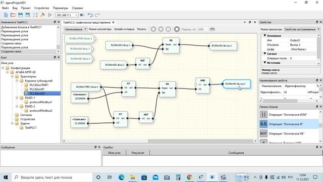Select the Сигналы tree item
The image size is (323, 182).
point(26,115)
